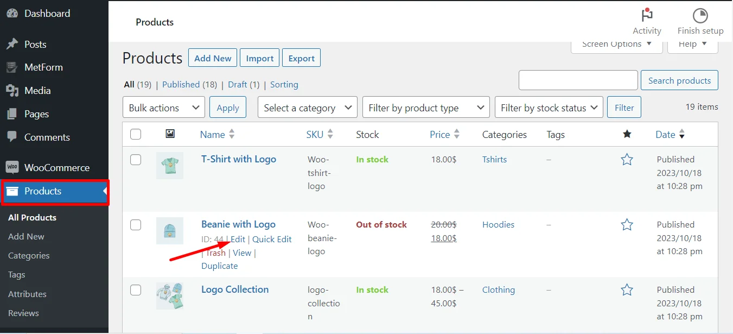Screen dimensions: 733x334
Task: Open the Reviews submenu item
Action: point(23,313)
